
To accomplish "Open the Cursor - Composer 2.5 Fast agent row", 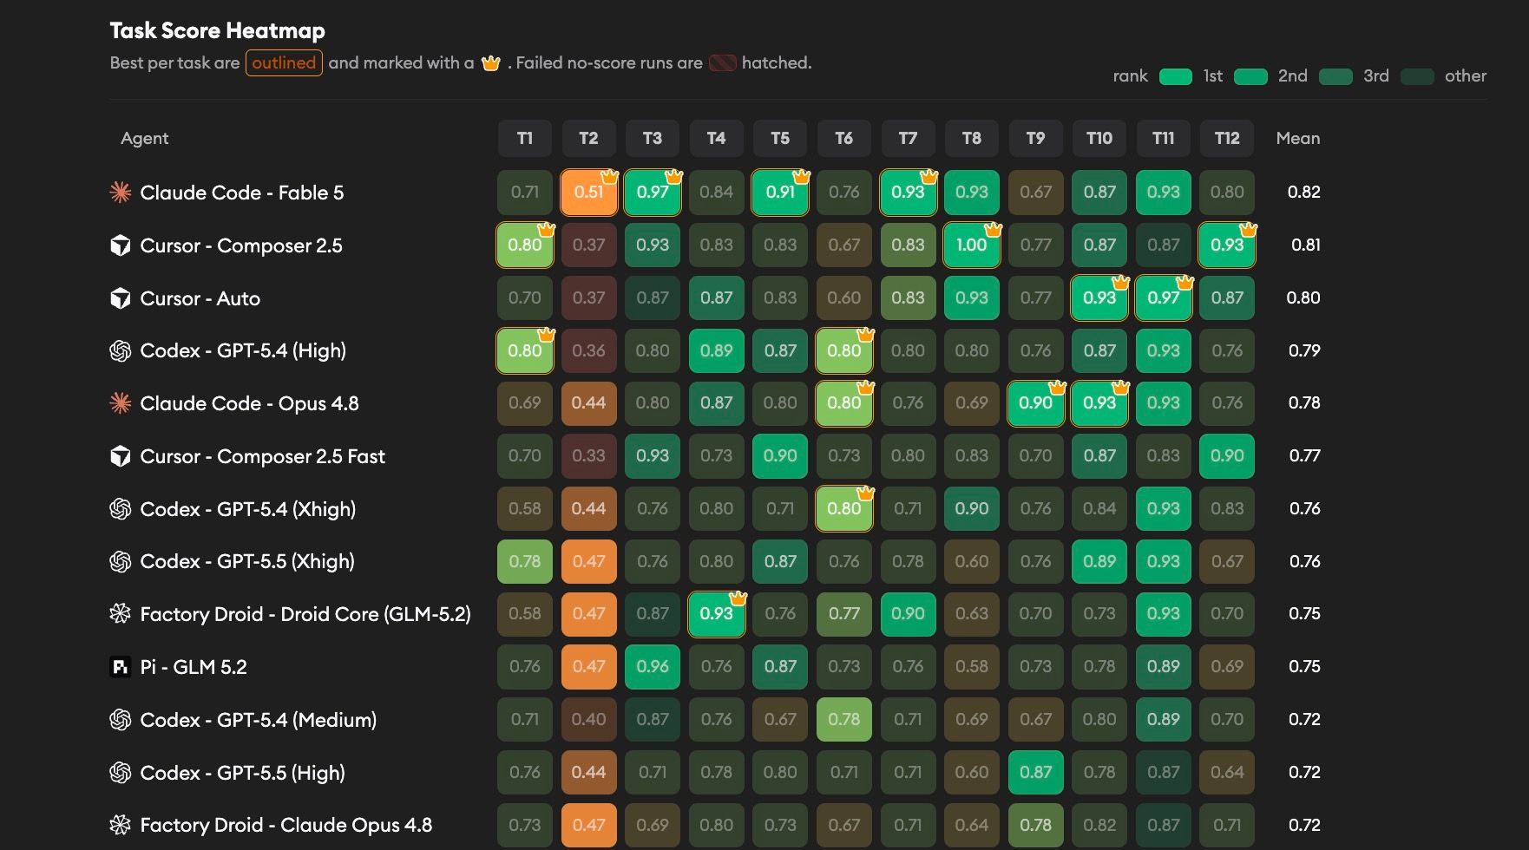I will [714, 456].
